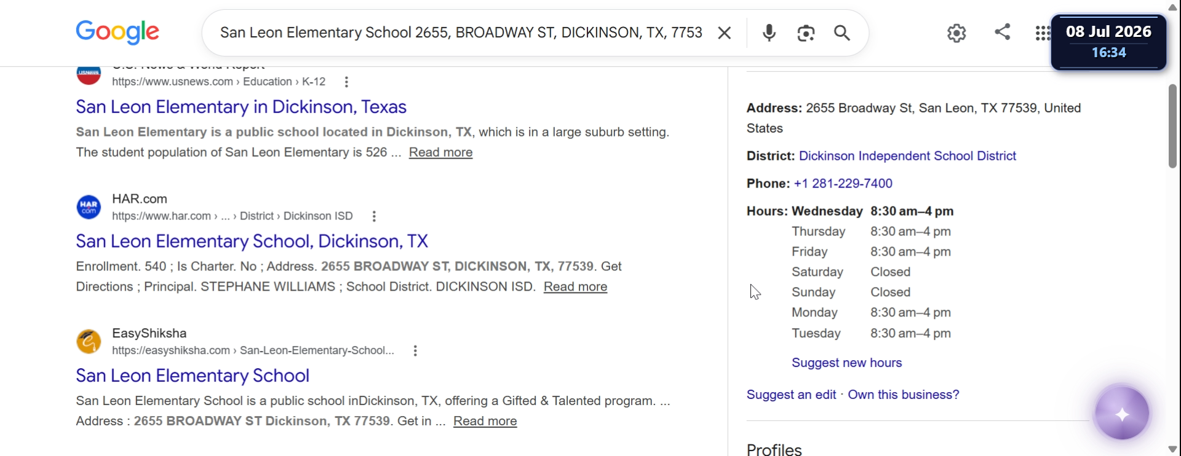Image resolution: width=1181 pixels, height=456 pixels.
Task: Click Own this business? link
Action: click(903, 395)
